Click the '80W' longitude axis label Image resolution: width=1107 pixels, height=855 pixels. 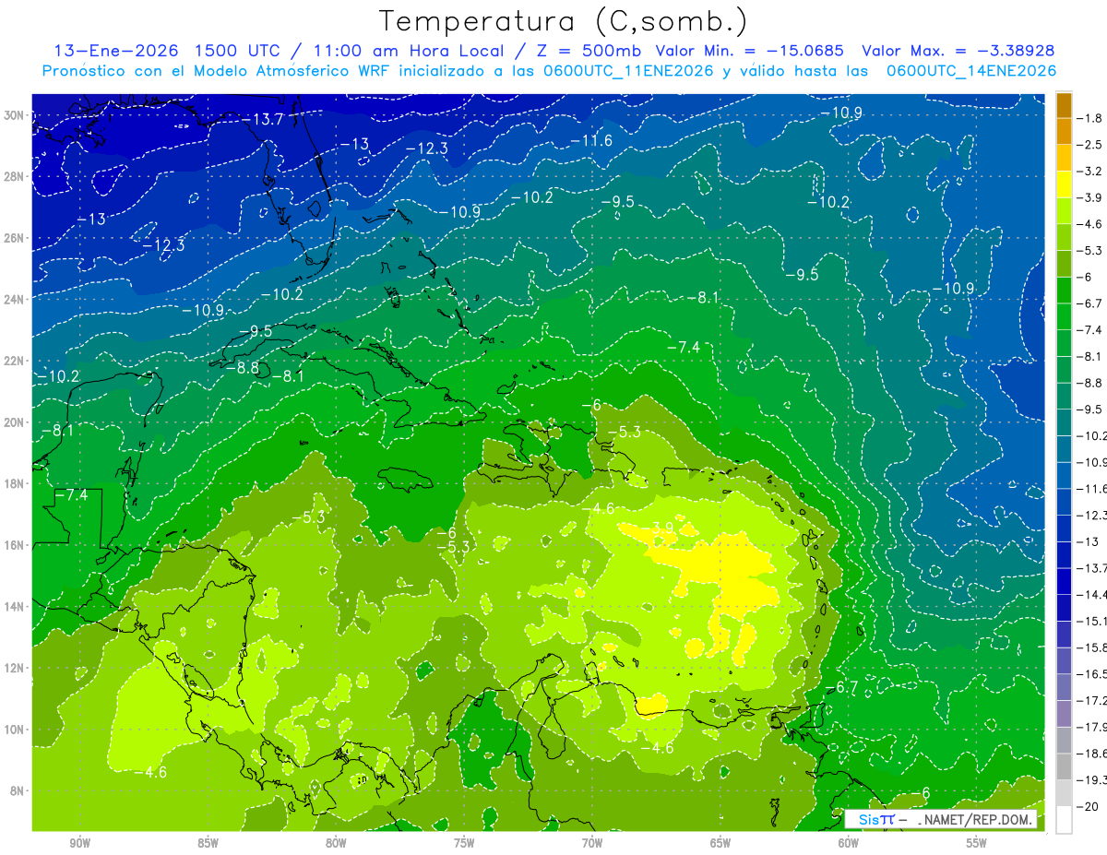pyautogui.click(x=336, y=843)
